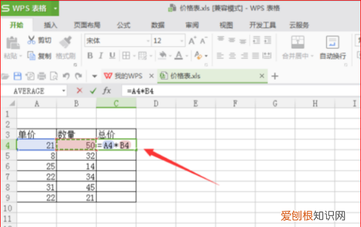This screenshot has width=361, height=227.
Task: Click the Redo arrow
Action: pyautogui.click(x=78, y=76)
